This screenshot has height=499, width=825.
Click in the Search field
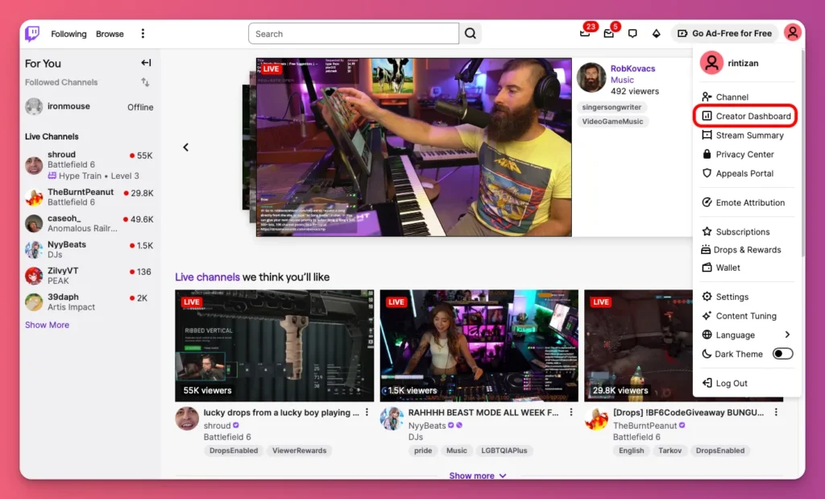(354, 34)
